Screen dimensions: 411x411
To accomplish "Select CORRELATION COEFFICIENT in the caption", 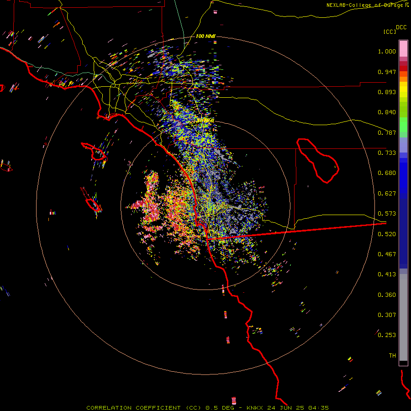I will pyautogui.click(x=133, y=408).
